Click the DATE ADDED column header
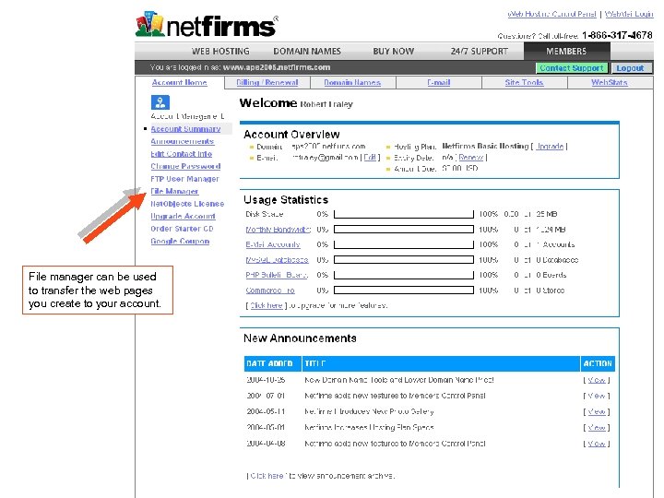The width and height of the screenshot is (664, 498). [272, 363]
